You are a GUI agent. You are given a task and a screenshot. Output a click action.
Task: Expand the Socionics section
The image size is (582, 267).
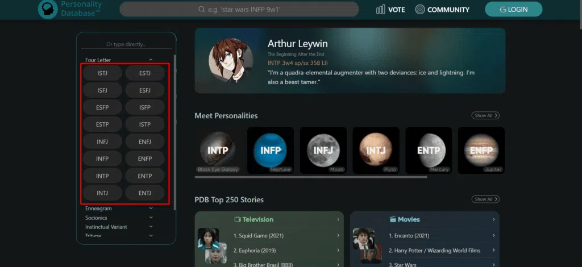(151, 218)
